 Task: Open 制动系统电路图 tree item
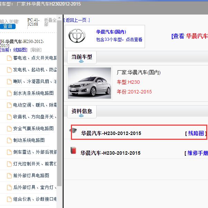29,140
